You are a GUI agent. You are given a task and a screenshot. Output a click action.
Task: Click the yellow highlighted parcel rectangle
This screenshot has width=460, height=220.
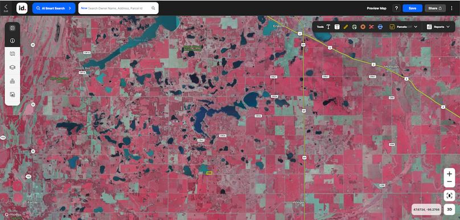tap(209, 173)
